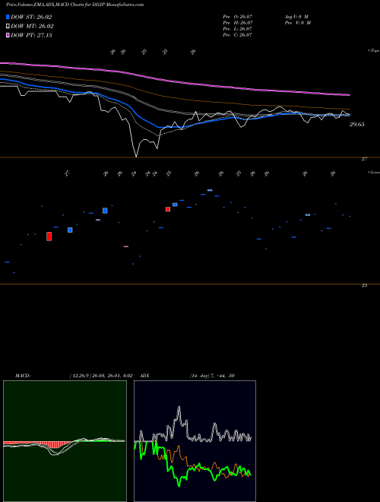
Task: Open the ADX indicator chart panel
Action: pyautogui.click(x=195, y=441)
